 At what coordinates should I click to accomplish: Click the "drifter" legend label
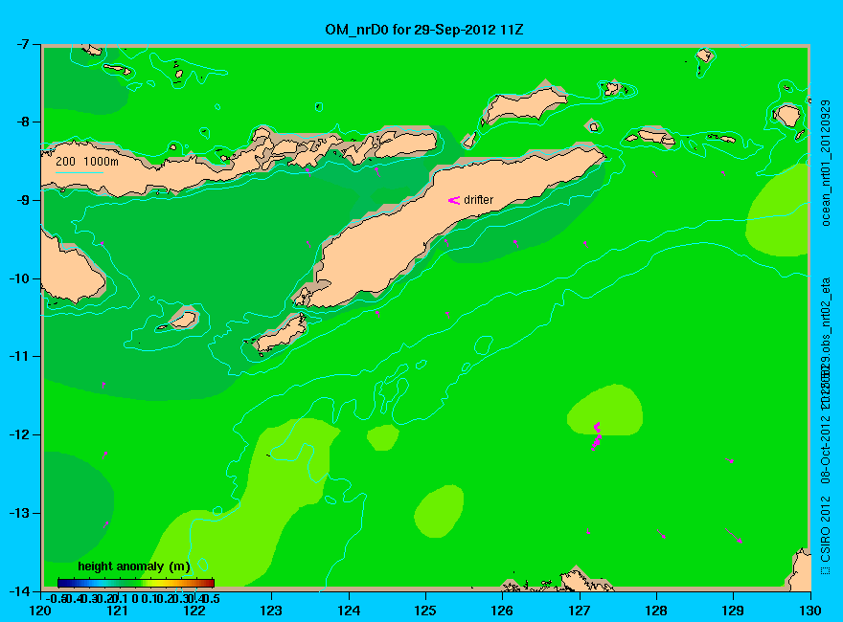click(478, 200)
